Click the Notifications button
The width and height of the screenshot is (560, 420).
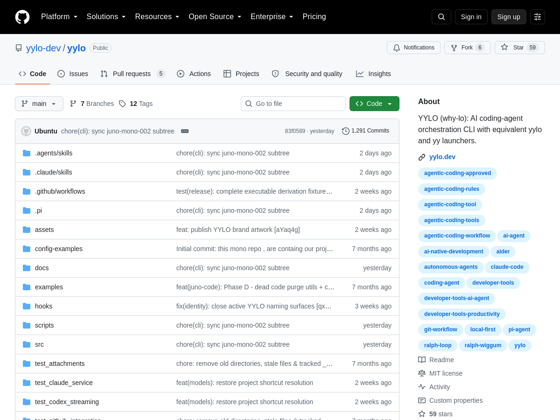tap(413, 48)
